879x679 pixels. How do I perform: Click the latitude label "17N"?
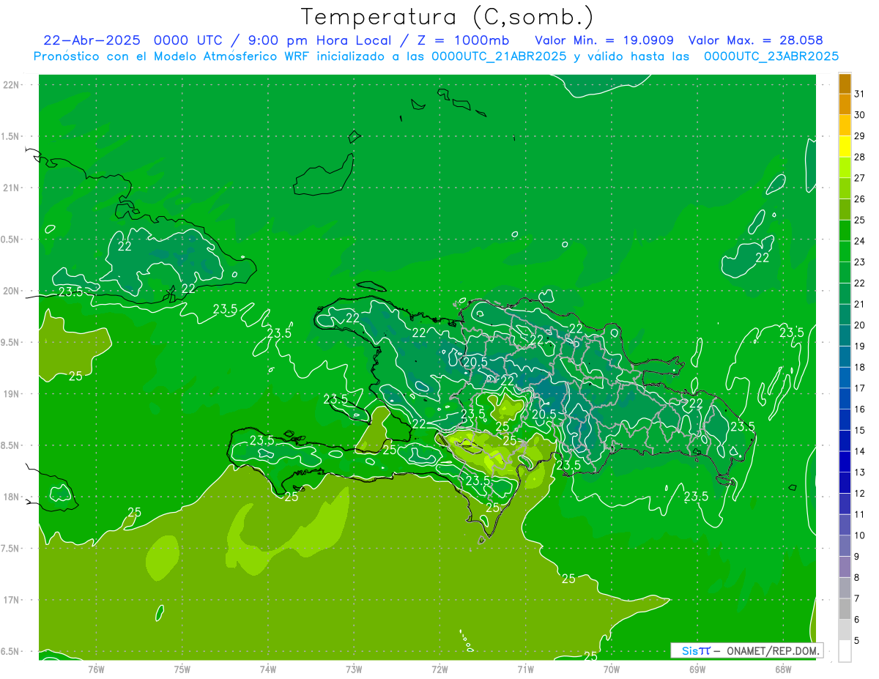[x=12, y=601]
